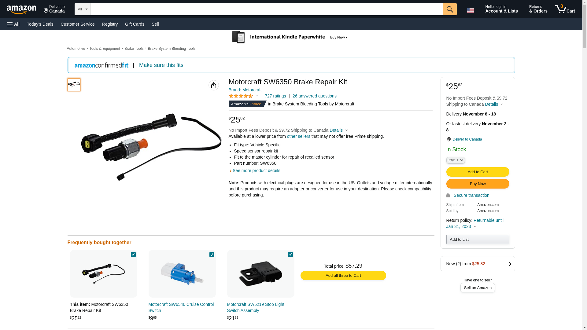
Task: Uncheck the SW5219 Stop Light Switch checkbox
Action: (x=290, y=255)
